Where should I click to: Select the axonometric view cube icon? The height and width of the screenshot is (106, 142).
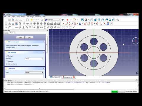click(x=92, y=20)
